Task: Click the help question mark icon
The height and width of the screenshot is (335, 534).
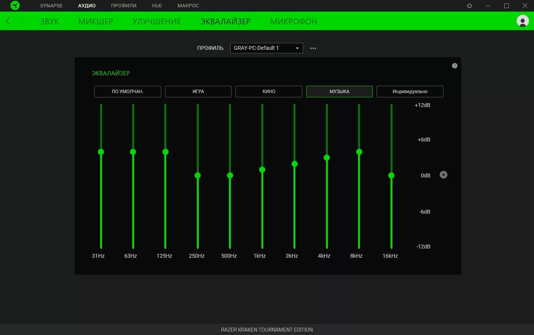Action: [x=455, y=66]
